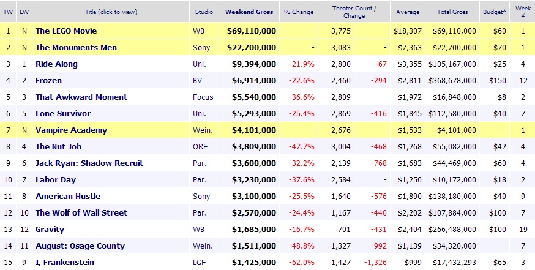Open American Hustle movie link
This screenshot has height=270, width=535.
pyautogui.click(x=68, y=196)
